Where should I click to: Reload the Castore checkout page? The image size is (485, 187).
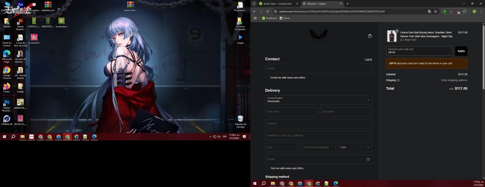coord(267,12)
